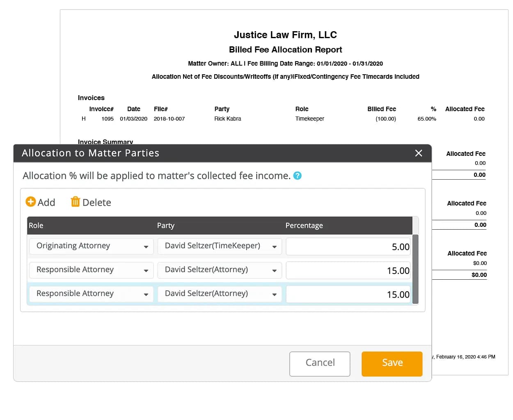Viewport: 513px width, 420px height.
Task: Click the Justice Law Firm, LLC heading
Action: pyautogui.click(x=285, y=35)
